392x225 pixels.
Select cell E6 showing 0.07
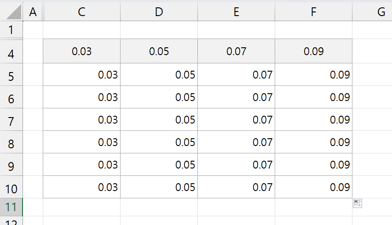coord(236,97)
